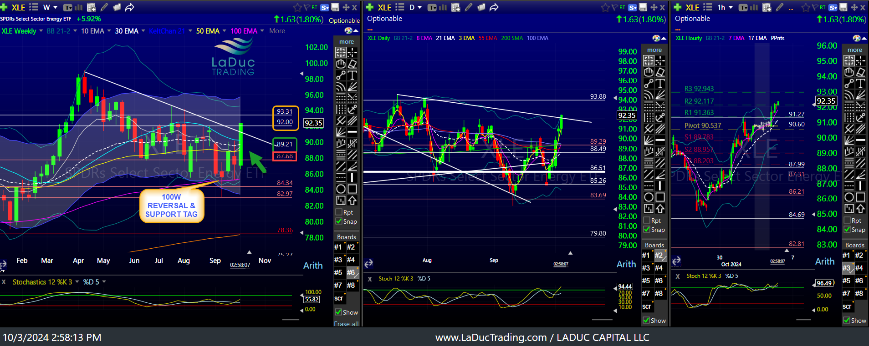Select the rectangle shape tool in the weekly toolbar
This screenshot has height=346, width=869.
(x=352, y=189)
